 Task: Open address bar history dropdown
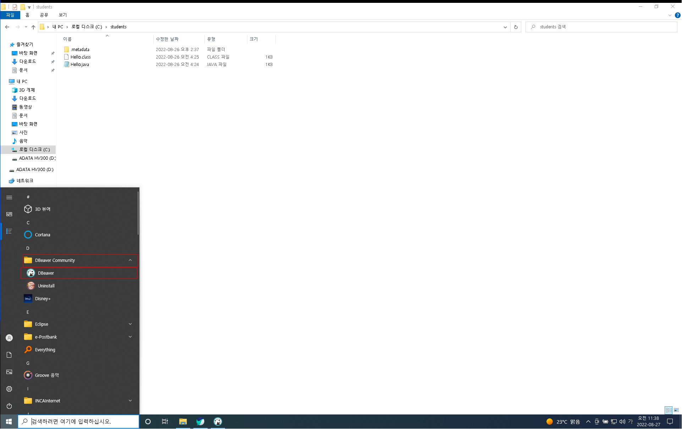[x=505, y=27]
